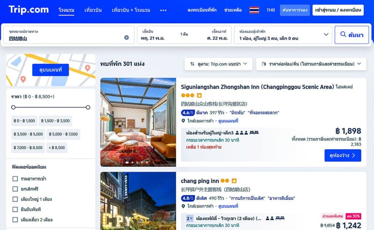Click the check-out date ศ. 22 พ.ย.
The image size is (374, 230).
pyautogui.click(x=217, y=38)
